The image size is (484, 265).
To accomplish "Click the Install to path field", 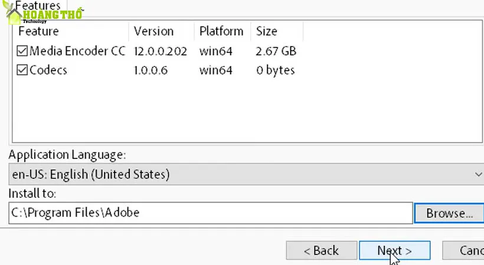I will [x=210, y=213].
